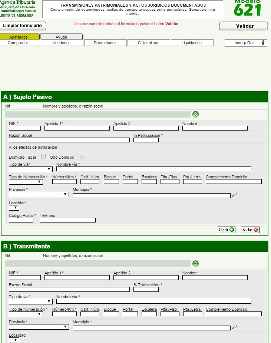Check the Domicilio Fiscal checkbox
Screen dimensions: 271x343
click(x=43, y=156)
